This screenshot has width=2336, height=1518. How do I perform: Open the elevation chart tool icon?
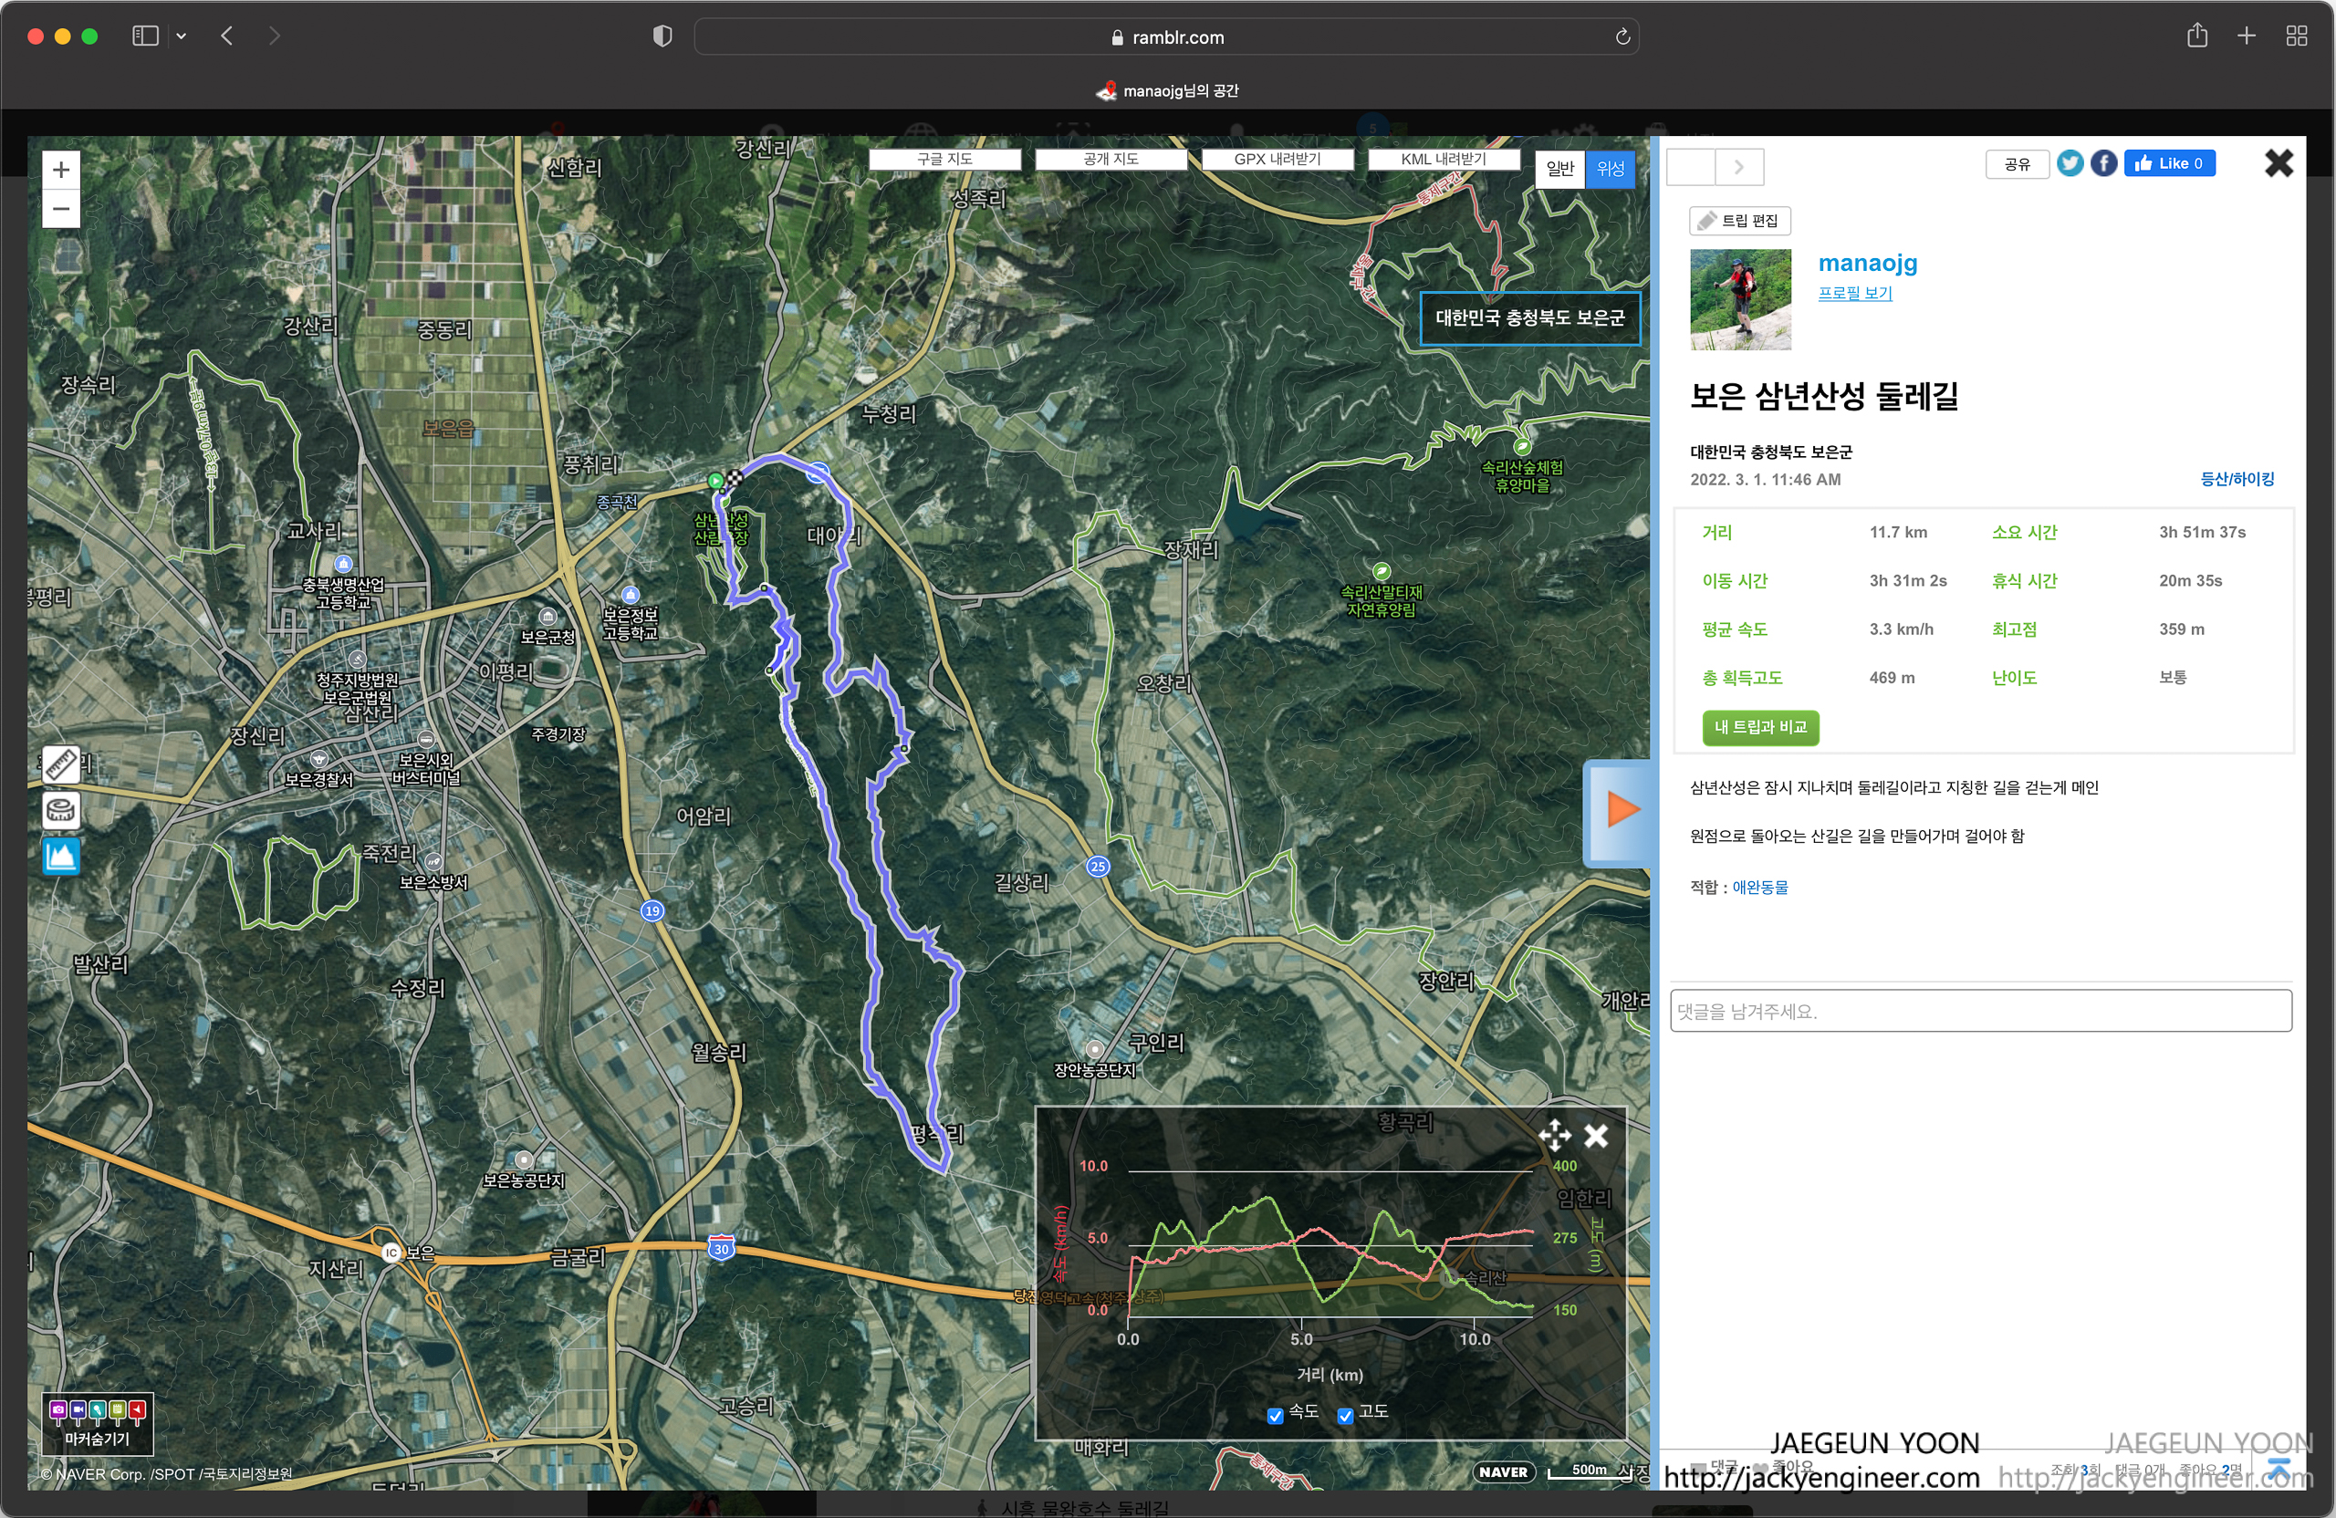point(61,856)
